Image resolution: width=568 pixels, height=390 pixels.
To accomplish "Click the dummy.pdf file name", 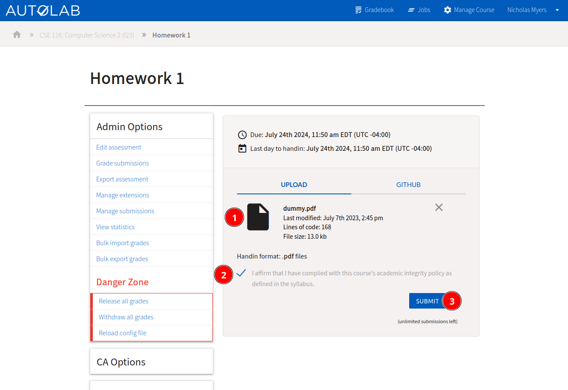I will tap(300, 208).
